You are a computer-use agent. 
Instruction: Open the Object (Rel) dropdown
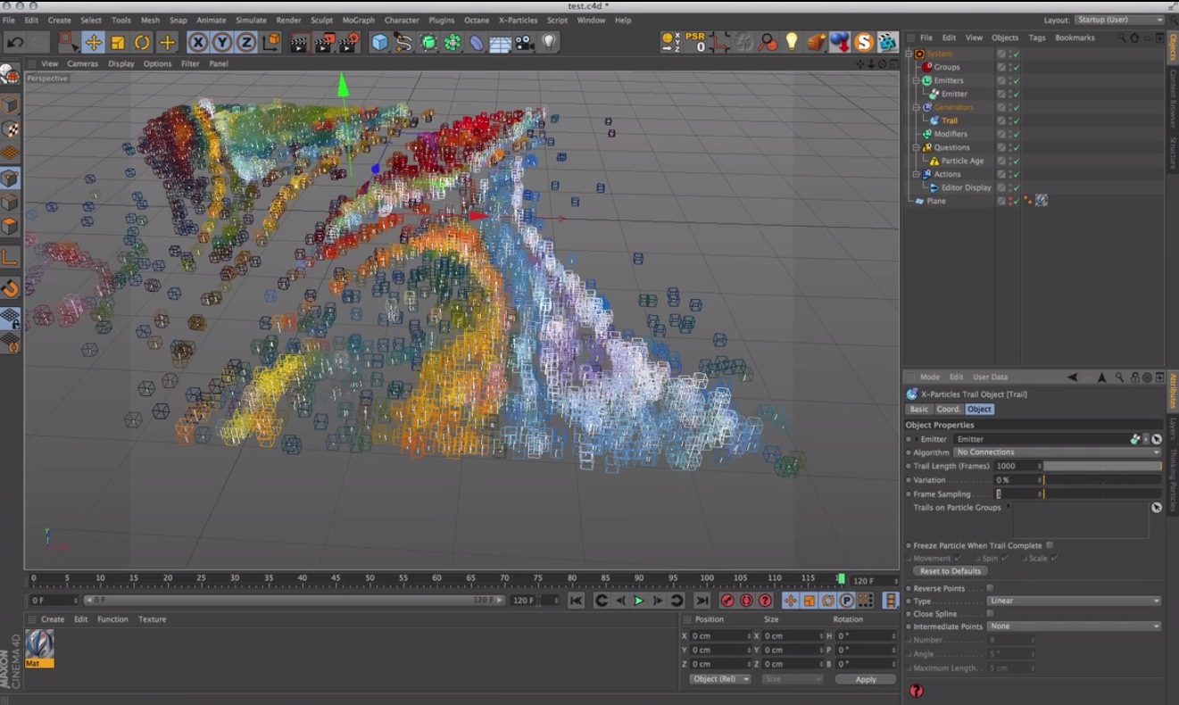[x=720, y=679]
